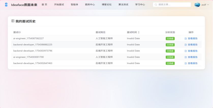Navigate to 博客论坛
Image resolution: width=213 pixels, height=108 pixels.
tap(106, 5)
